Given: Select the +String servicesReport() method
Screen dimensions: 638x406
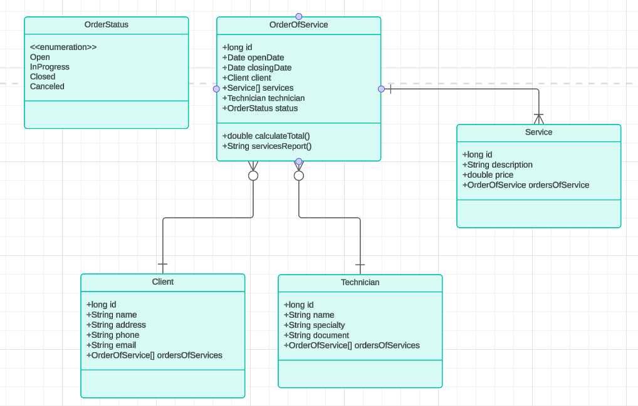Looking at the screenshot, I should tap(267, 146).
